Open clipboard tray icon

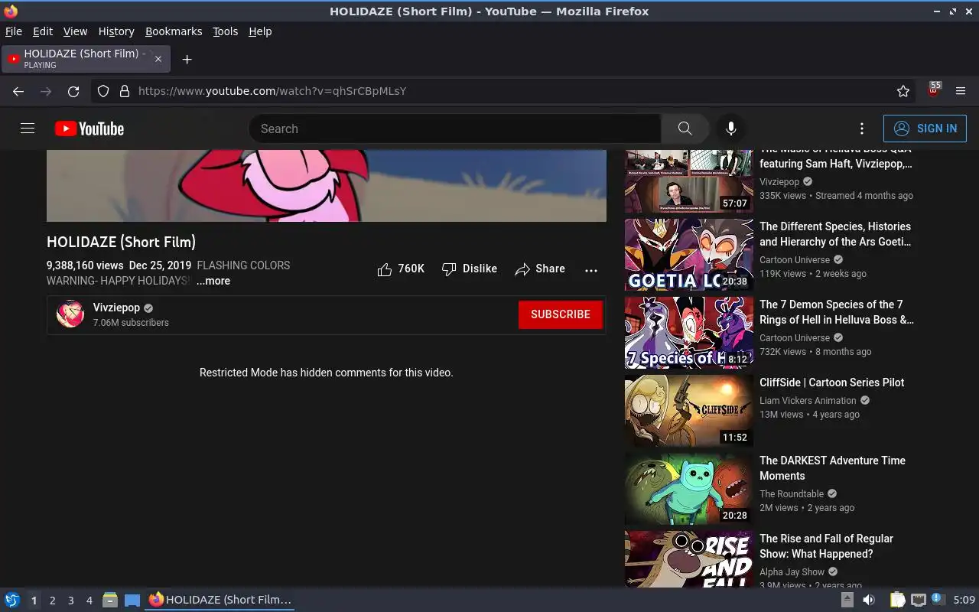[x=897, y=600]
